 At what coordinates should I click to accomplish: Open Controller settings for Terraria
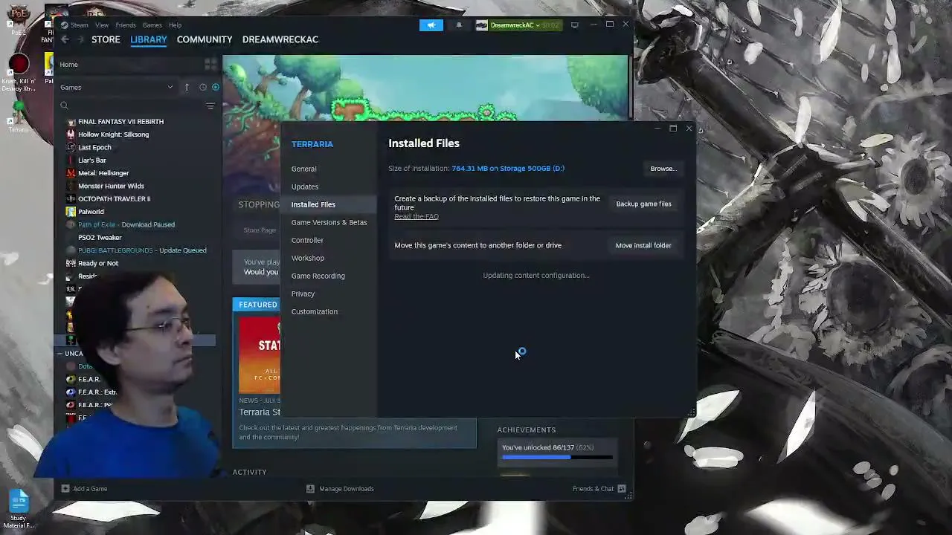coord(307,240)
